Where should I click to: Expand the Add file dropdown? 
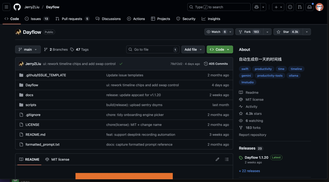point(193,49)
